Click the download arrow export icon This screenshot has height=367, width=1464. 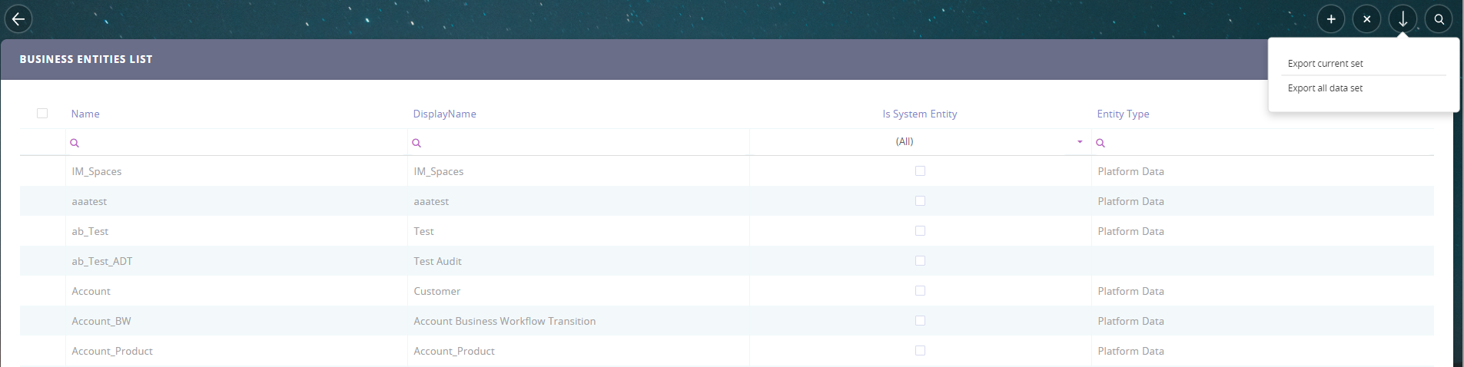[1403, 19]
